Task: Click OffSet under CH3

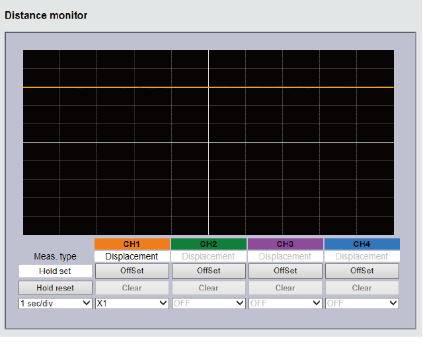Action: click(x=285, y=271)
